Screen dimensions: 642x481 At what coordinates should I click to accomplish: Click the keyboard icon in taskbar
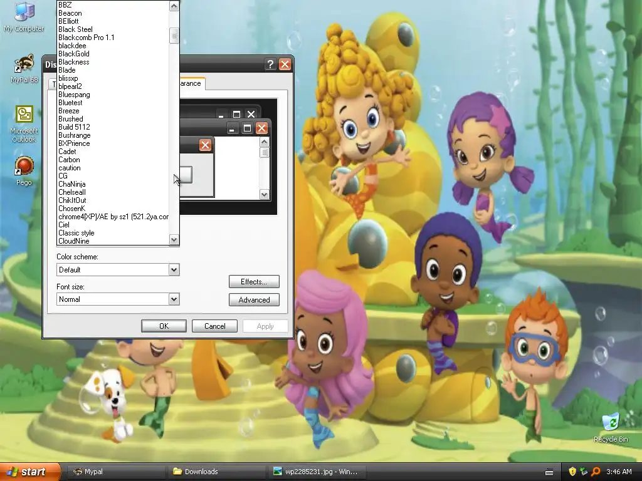pos(549,472)
